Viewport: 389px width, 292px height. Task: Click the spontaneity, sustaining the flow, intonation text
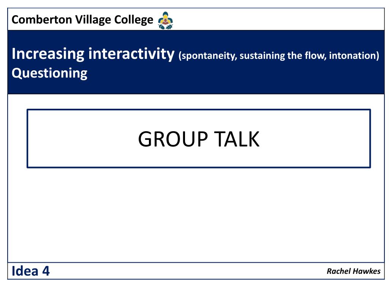[x=279, y=56]
